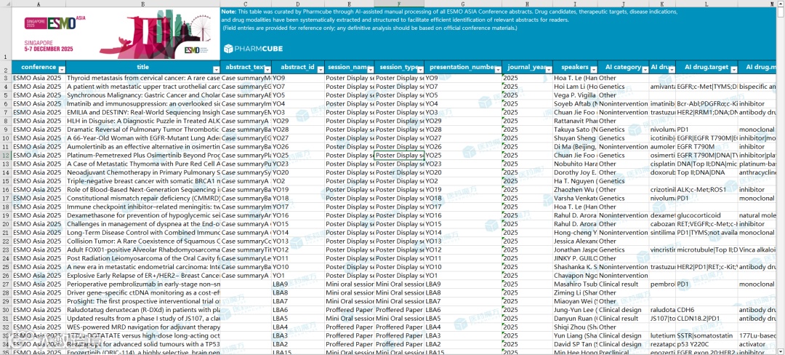
Task: Click the vertical scrollbar up arrow
Action: [781, 3]
